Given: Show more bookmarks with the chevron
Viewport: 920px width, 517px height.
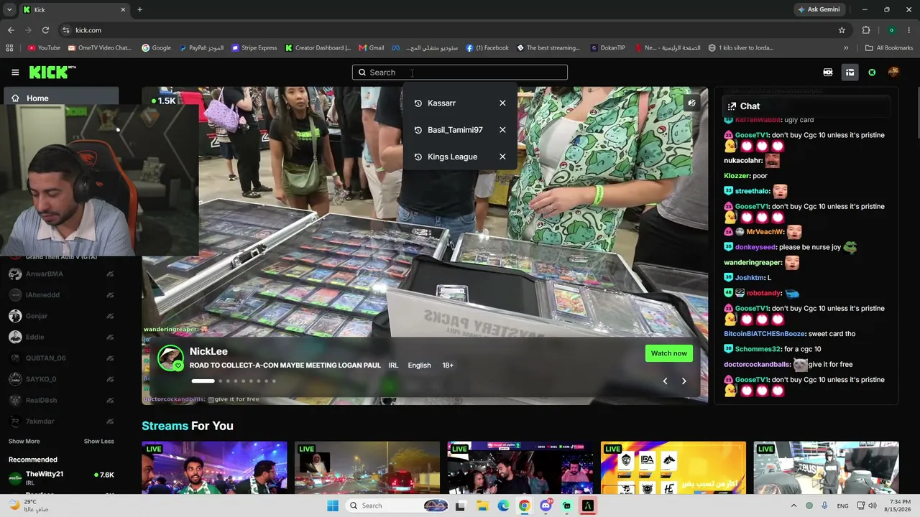Looking at the screenshot, I should coord(846,48).
